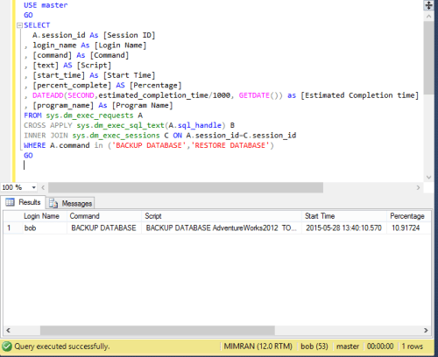Click 'FROM sys.dm_exec_requests A' line
The height and width of the screenshot is (357, 438).
click(83, 115)
